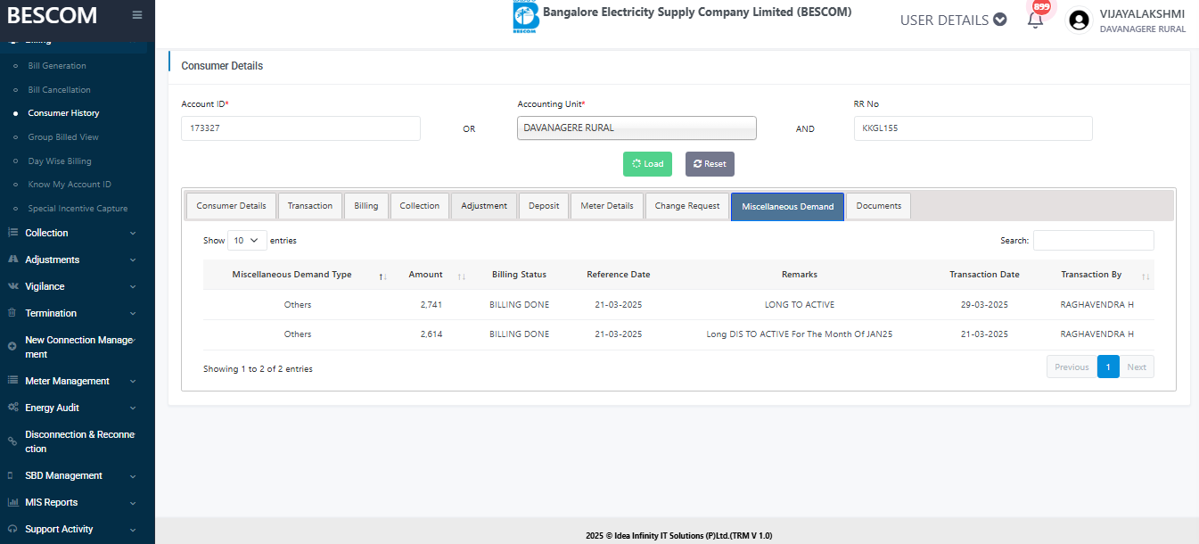
Task: Open the USER DETAILS dropdown
Action: (953, 20)
